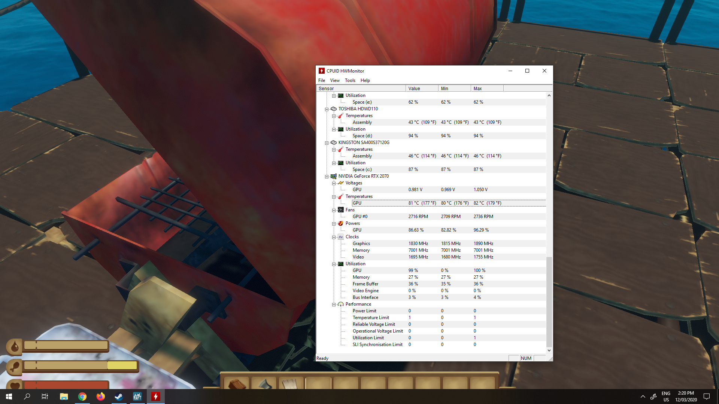Collapse the KINGSTON SA400S37120G tree node
Screen dimensions: 719x404
click(x=327, y=143)
